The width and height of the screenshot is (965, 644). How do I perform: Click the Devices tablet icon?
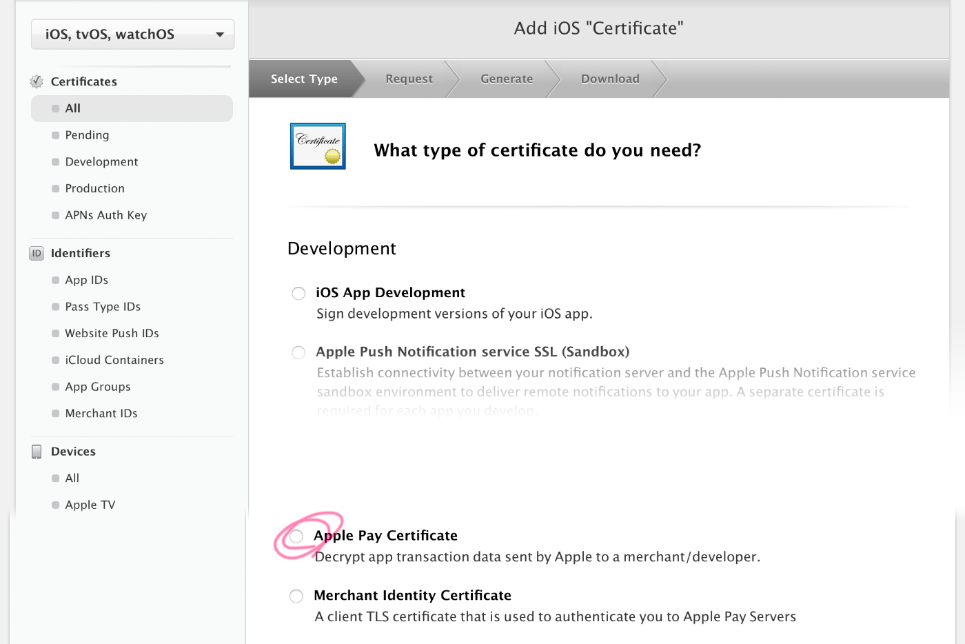pos(37,452)
